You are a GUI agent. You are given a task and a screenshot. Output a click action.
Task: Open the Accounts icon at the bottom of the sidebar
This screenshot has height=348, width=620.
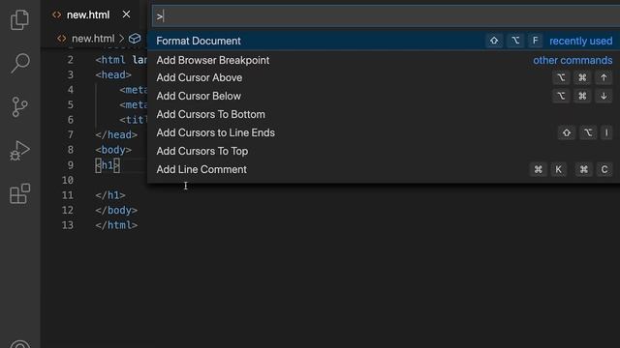(19, 344)
